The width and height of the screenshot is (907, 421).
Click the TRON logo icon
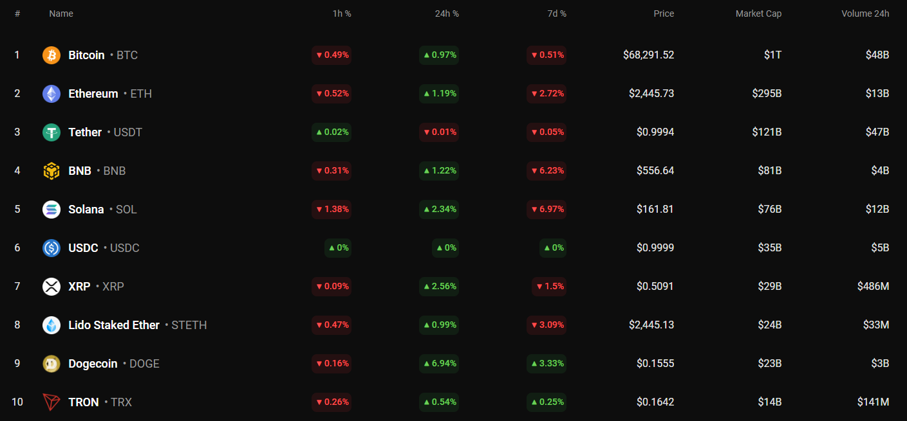pos(51,402)
